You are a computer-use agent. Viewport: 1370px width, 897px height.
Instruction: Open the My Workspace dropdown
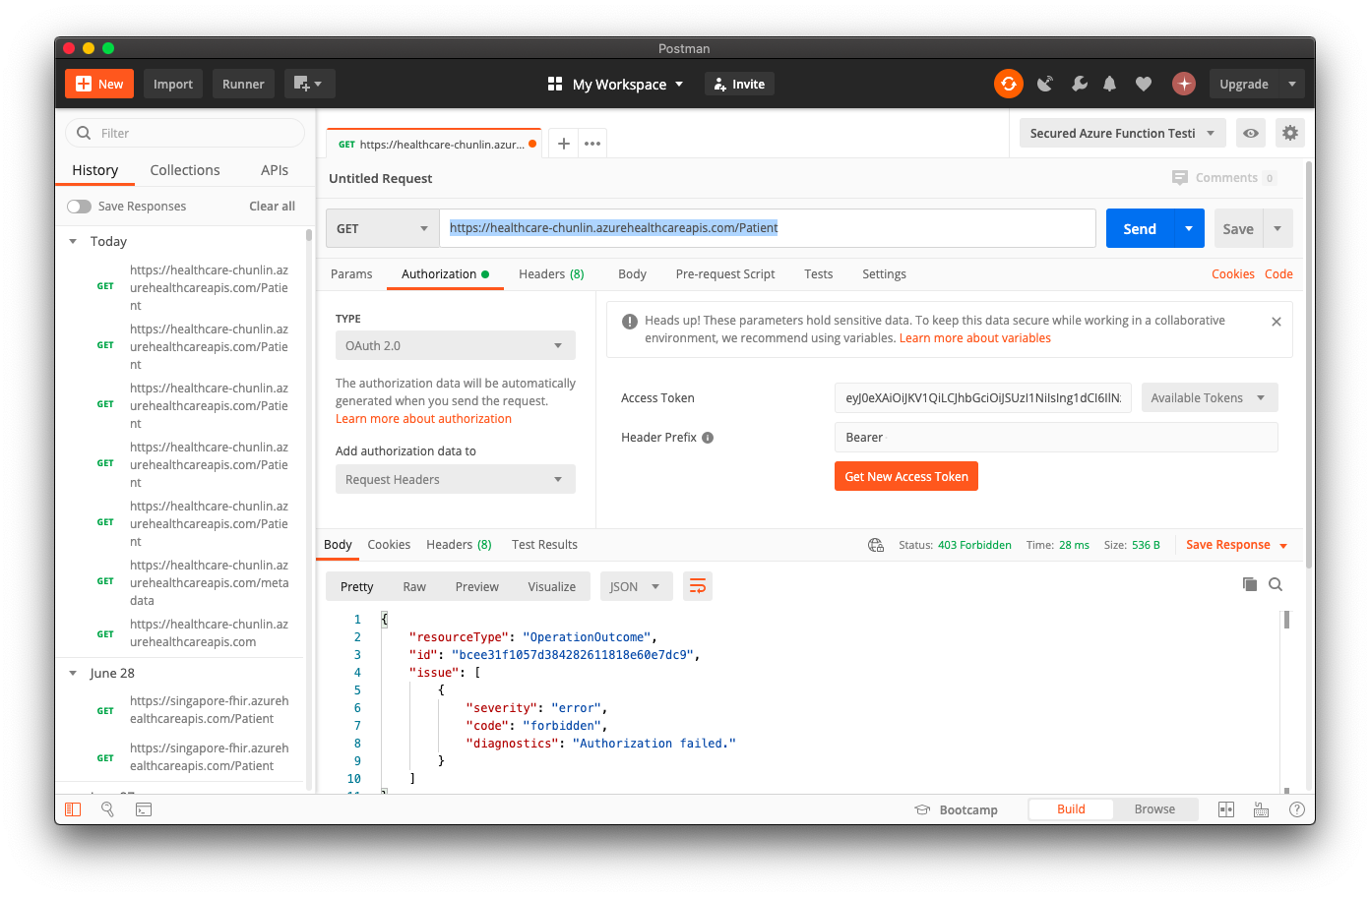click(615, 85)
